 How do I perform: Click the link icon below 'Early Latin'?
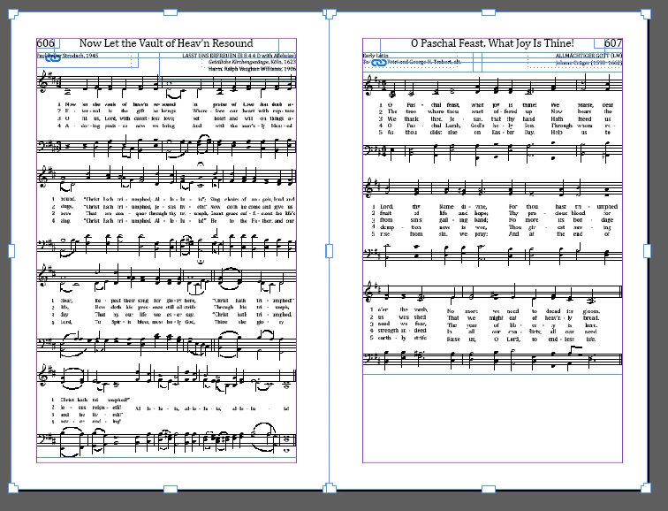pos(378,63)
